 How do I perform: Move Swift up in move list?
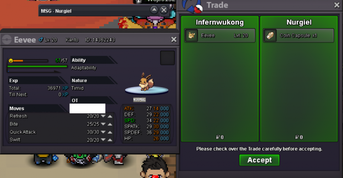point(110,140)
